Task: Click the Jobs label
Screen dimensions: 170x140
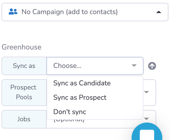Action: 24,119
